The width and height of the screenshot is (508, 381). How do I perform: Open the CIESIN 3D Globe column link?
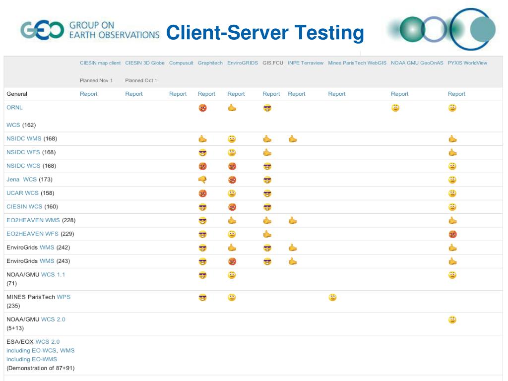point(145,63)
